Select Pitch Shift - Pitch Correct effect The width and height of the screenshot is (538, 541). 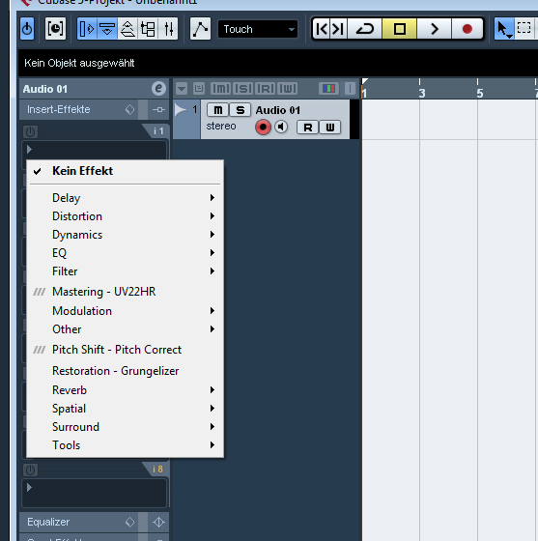click(125, 350)
